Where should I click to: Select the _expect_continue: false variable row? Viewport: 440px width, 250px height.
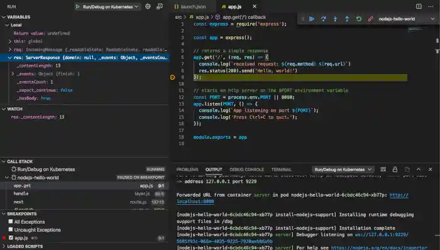(x=84, y=90)
